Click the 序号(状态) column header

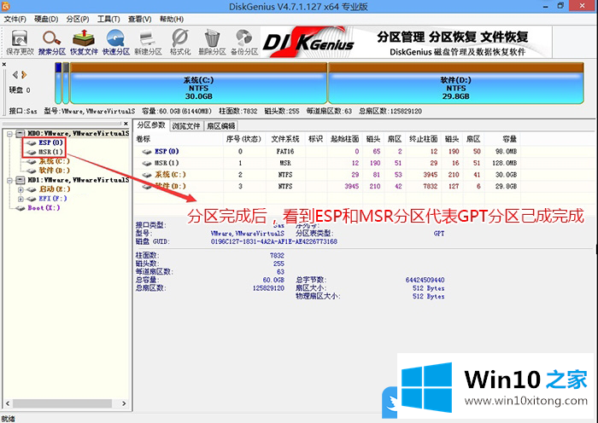[244, 139]
